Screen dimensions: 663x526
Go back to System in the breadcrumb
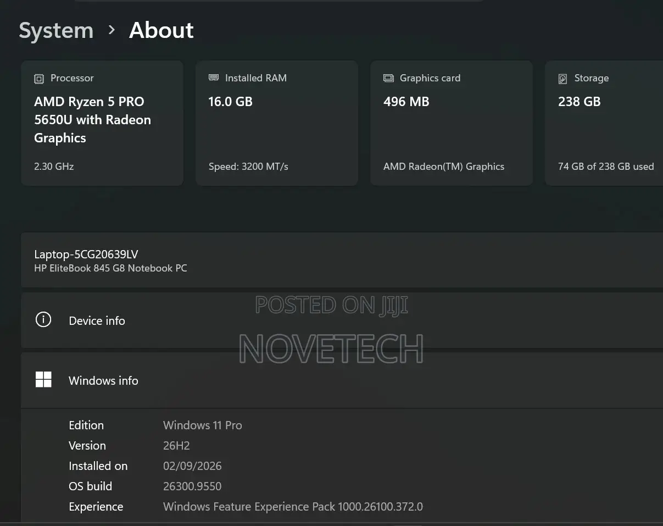[x=56, y=31]
